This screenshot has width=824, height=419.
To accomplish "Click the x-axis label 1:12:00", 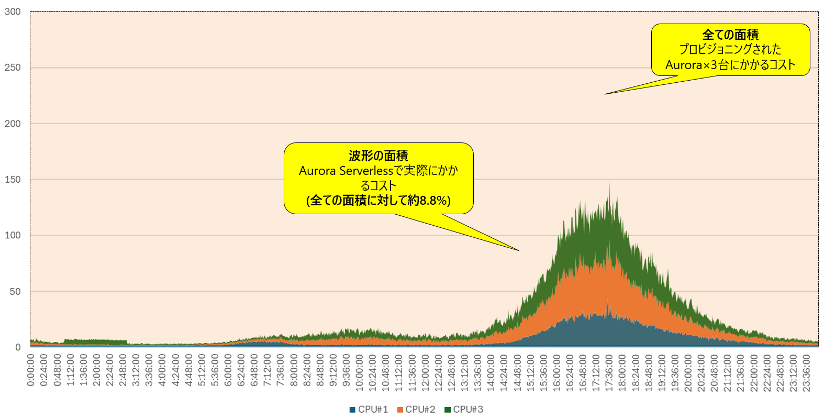I will (70, 370).
